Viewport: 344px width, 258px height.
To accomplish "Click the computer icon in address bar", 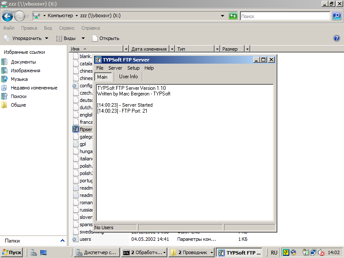I will [37, 16].
